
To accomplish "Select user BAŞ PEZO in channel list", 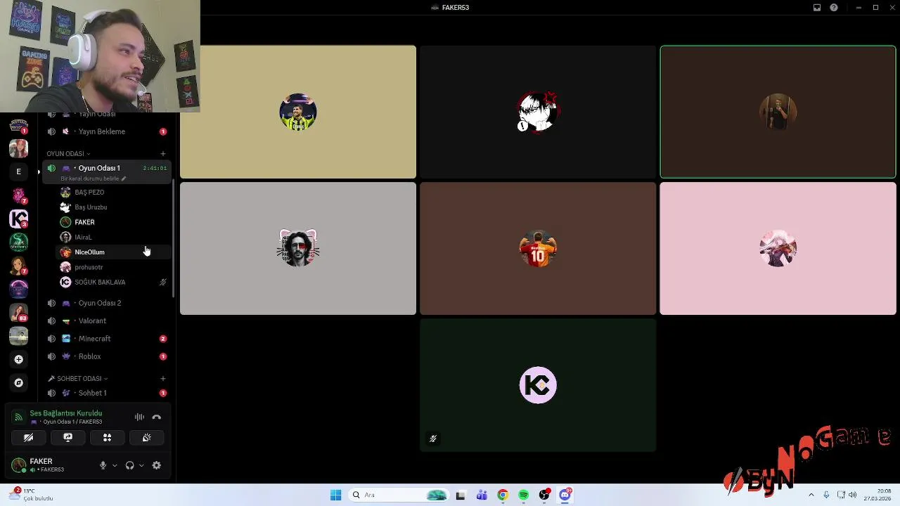I will click(114, 192).
